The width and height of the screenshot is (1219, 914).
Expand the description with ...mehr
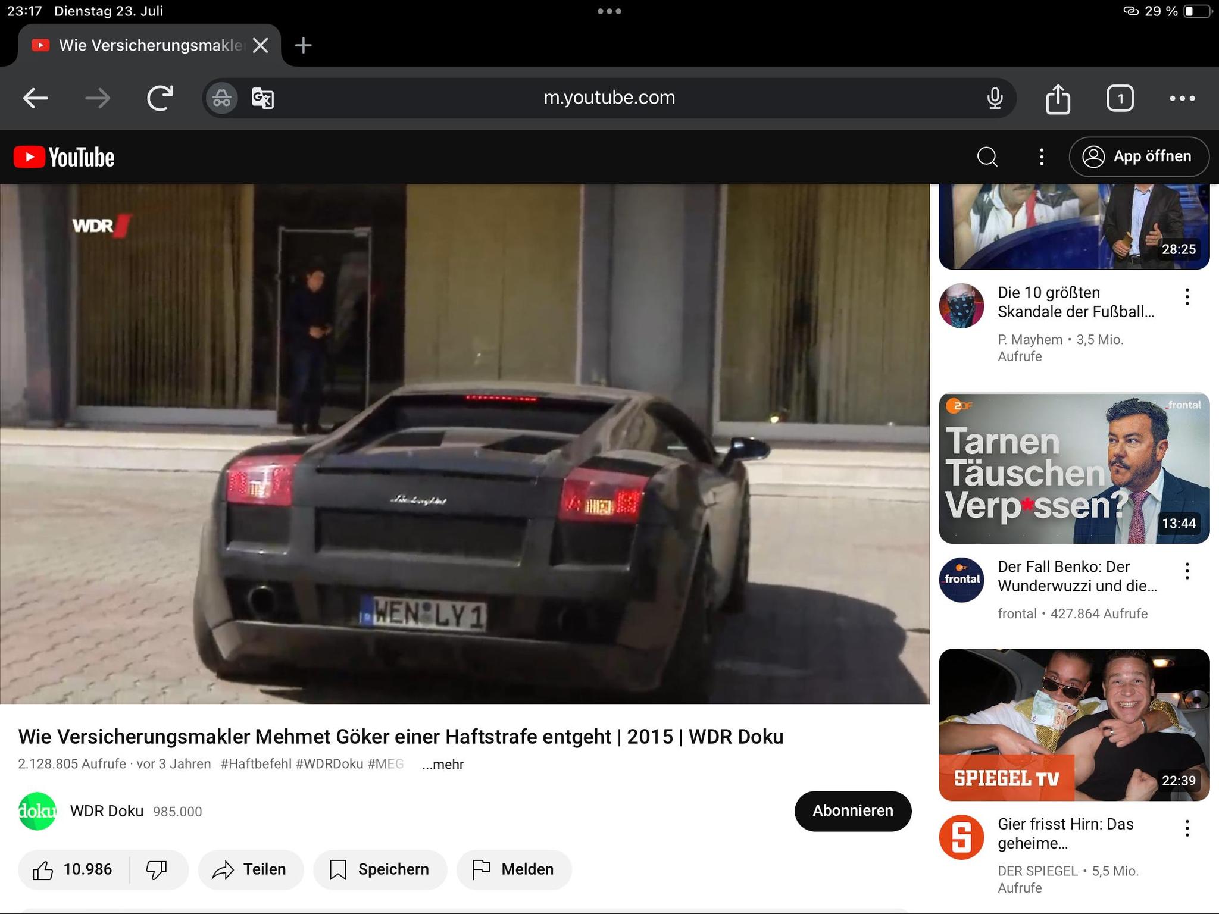click(443, 764)
